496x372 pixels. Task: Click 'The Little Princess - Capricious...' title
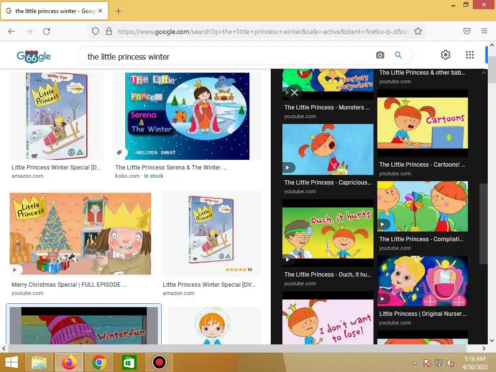click(x=328, y=183)
